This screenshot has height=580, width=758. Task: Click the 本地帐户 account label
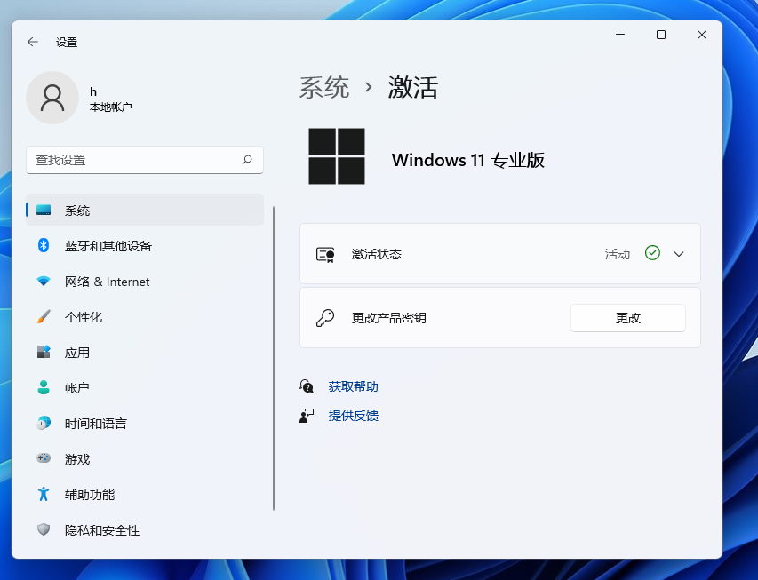coord(111,107)
